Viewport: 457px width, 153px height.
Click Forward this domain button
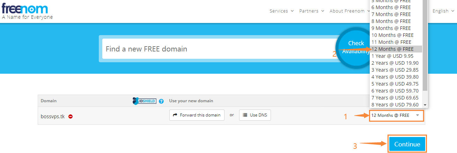click(197, 115)
